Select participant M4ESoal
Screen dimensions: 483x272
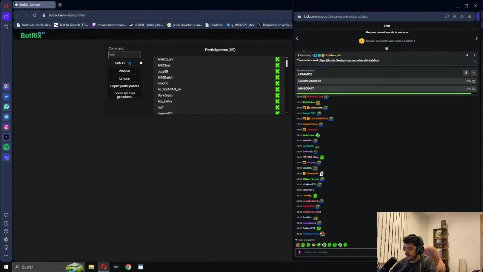(x=164, y=65)
